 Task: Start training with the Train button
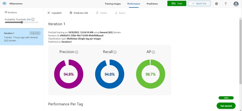click(177, 3)
